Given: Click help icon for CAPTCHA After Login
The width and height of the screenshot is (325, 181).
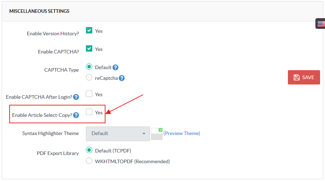Looking at the screenshot, I should [76, 97].
